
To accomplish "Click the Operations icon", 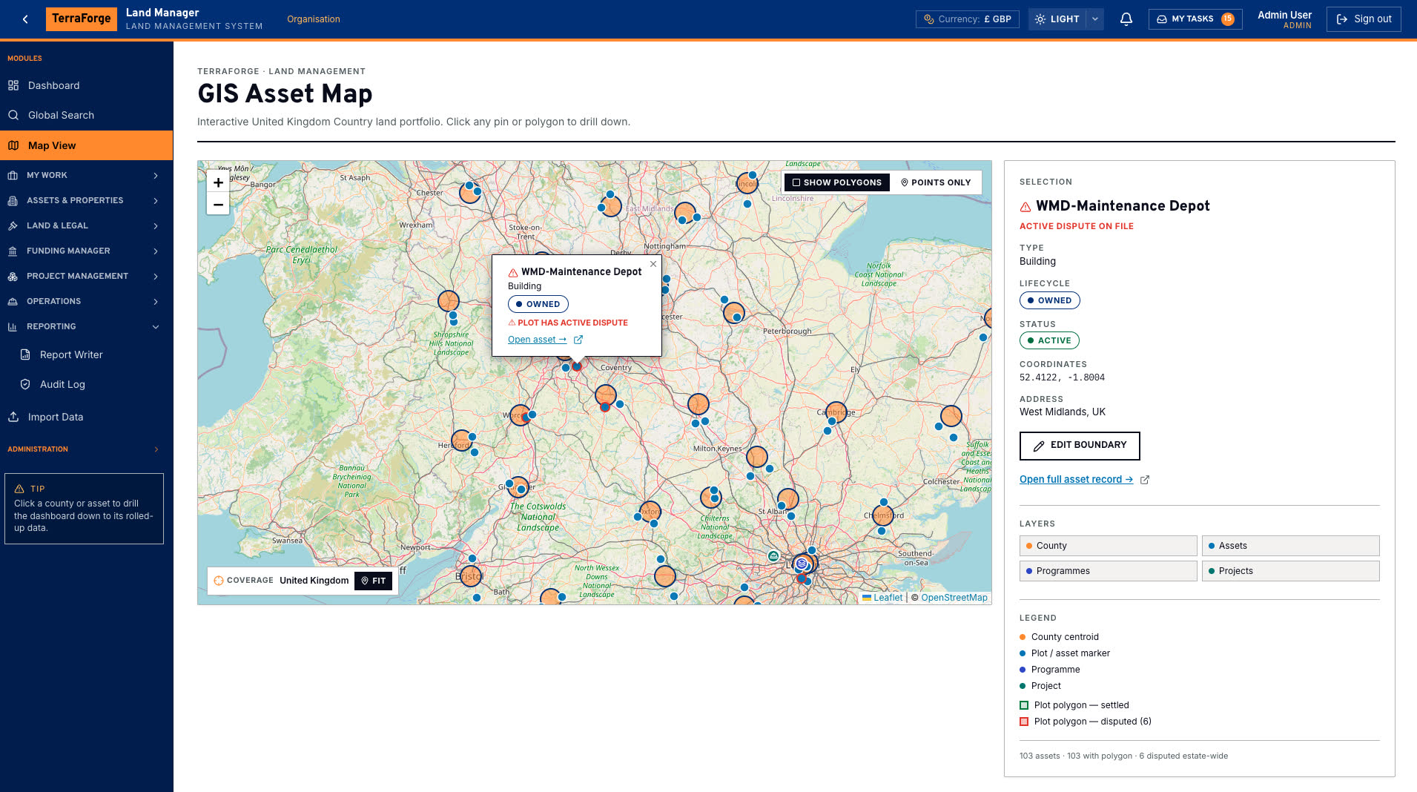I will 13,301.
